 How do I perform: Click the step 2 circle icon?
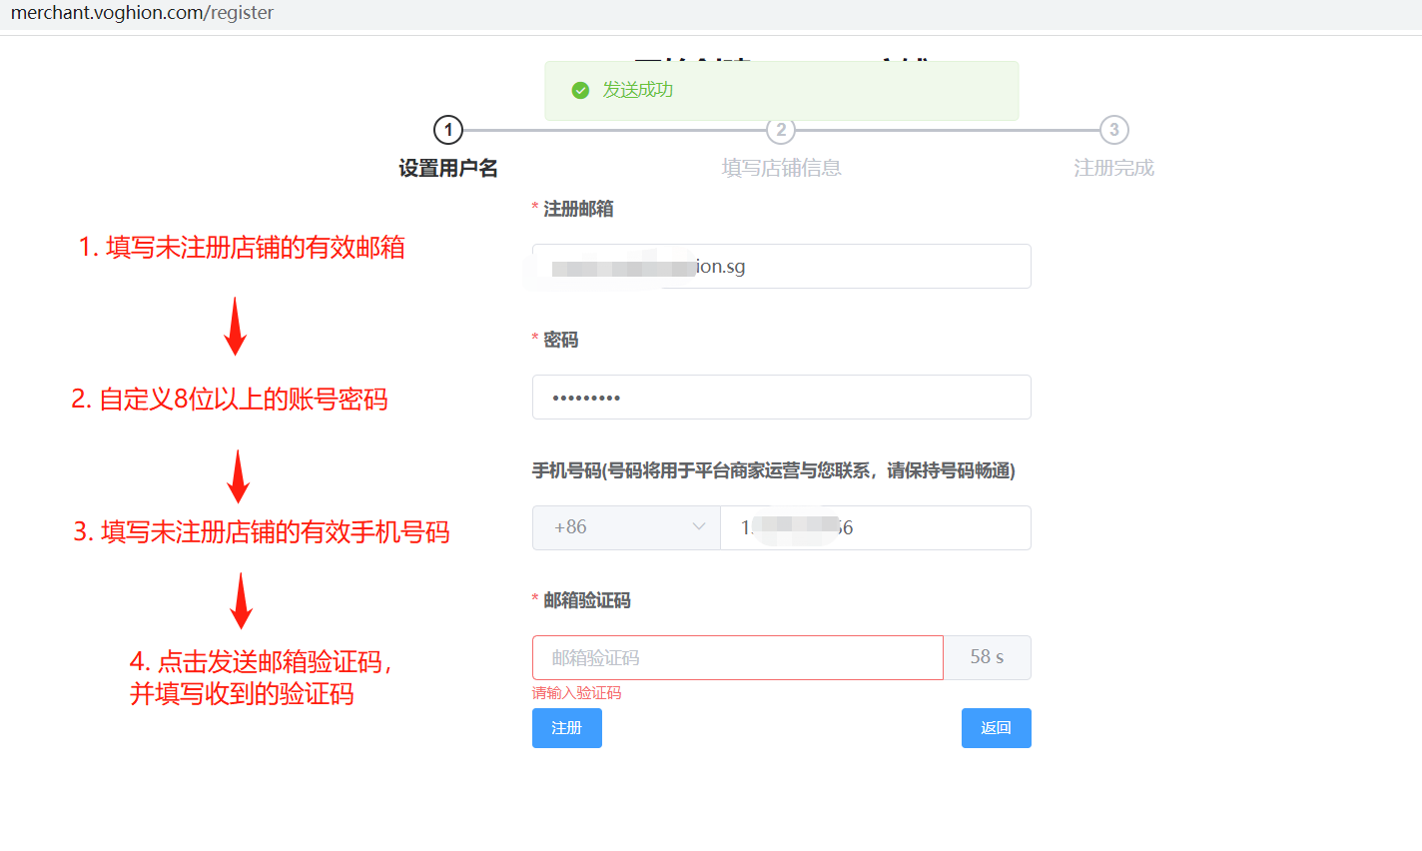[780, 130]
